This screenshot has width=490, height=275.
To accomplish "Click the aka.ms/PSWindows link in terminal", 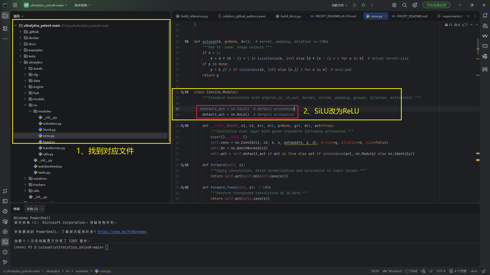I will [122, 232].
